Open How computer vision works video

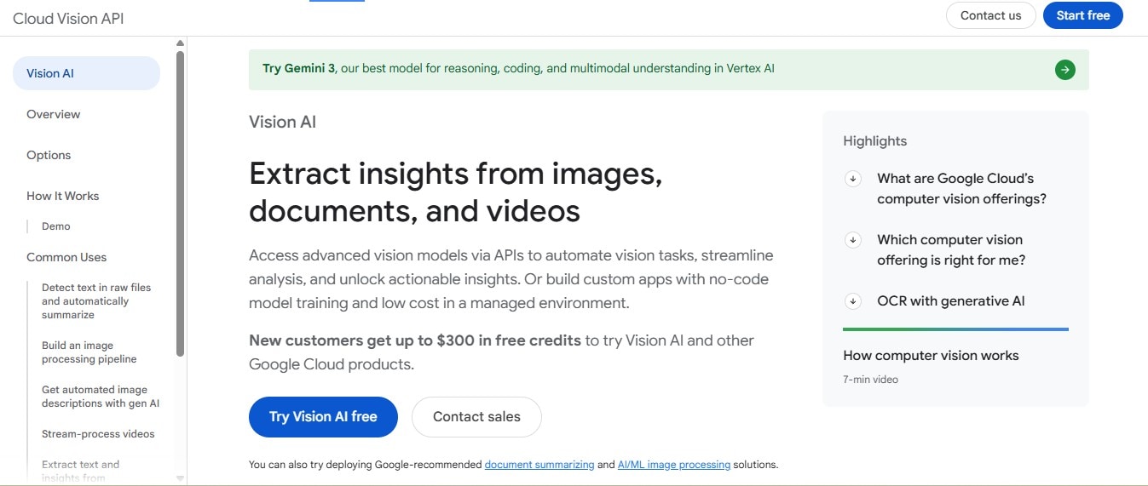(931, 356)
